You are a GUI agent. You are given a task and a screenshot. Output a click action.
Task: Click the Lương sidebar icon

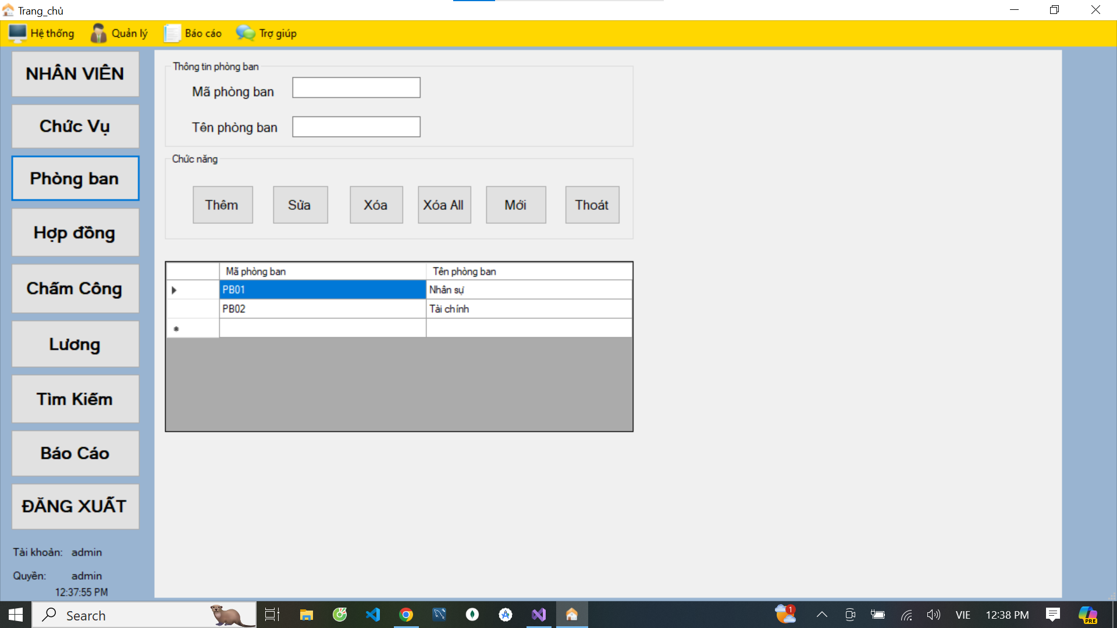(74, 344)
